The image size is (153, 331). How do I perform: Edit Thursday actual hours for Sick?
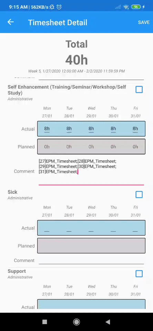click(113, 228)
